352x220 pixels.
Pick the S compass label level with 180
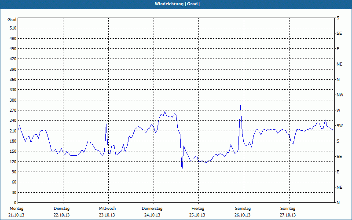(338, 141)
